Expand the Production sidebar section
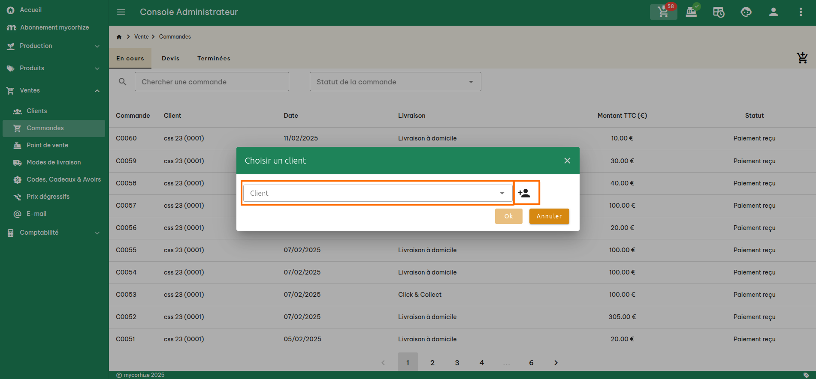This screenshot has height=379, width=816. 54,46
